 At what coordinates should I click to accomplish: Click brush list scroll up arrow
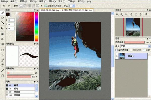tap(36, 85)
